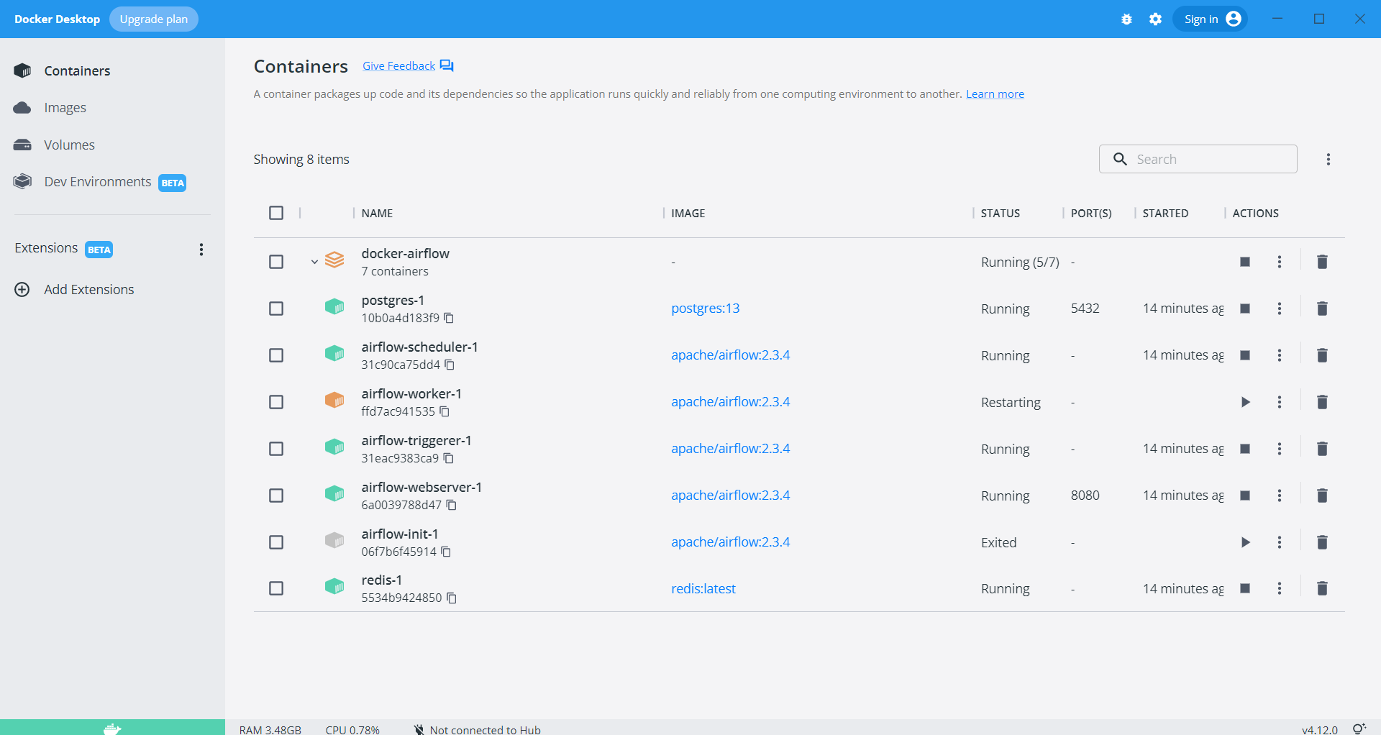Delete the postgres-1 container

pyautogui.click(x=1322, y=309)
